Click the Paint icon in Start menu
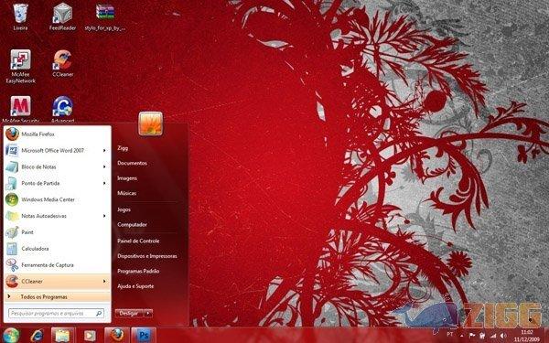The height and width of the screenshot is (343, 549). pos(12,232)
